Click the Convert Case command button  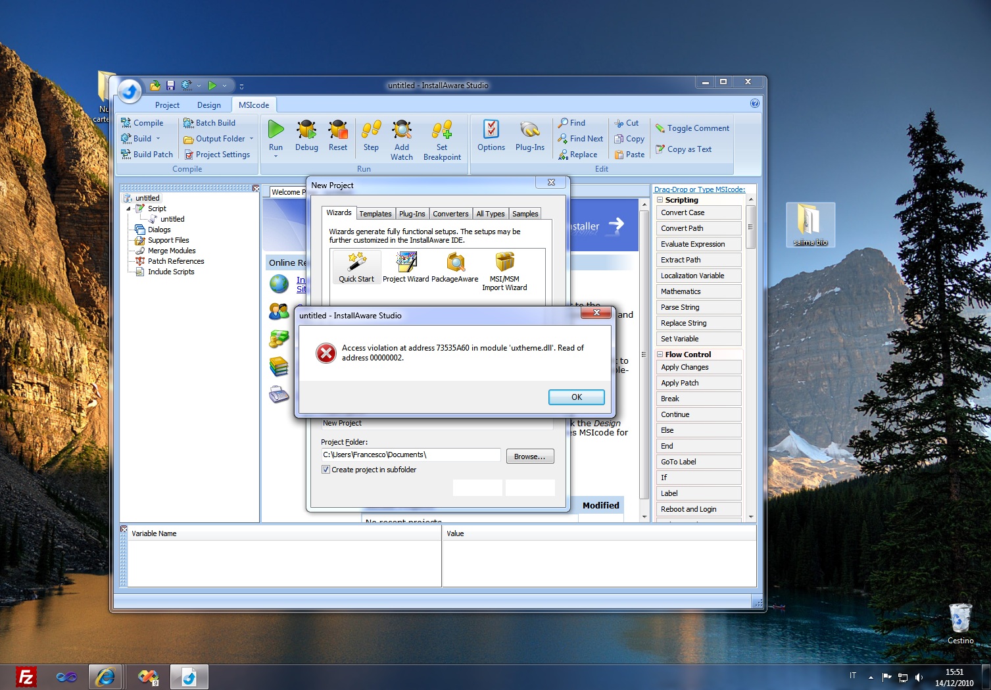coord(699,212)
